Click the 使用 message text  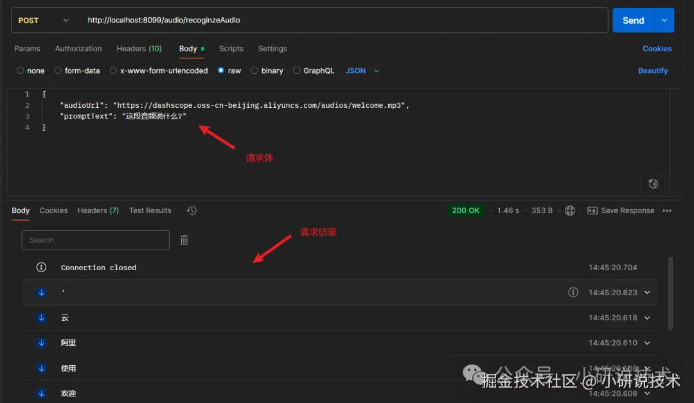click(68, 368)
